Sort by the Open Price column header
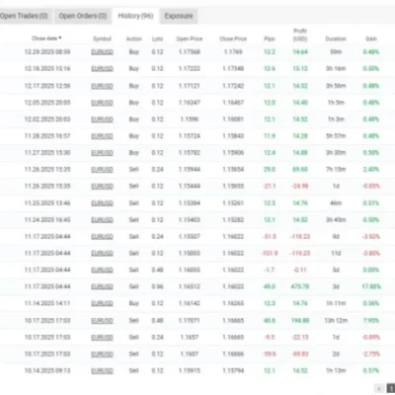The image size is (395, 395). point(190,39)
